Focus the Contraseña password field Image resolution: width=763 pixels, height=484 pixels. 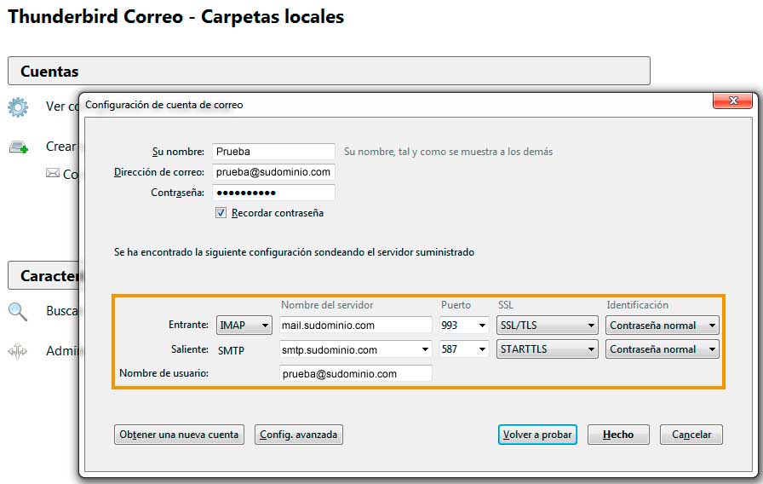[273, 193]
